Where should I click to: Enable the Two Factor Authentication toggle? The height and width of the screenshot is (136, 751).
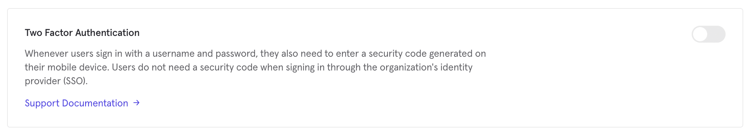pos(708,34)
